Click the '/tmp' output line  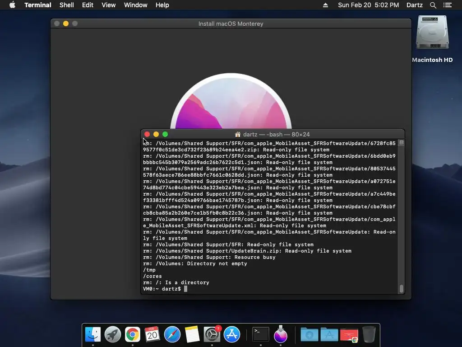click(x=149, y=270)
